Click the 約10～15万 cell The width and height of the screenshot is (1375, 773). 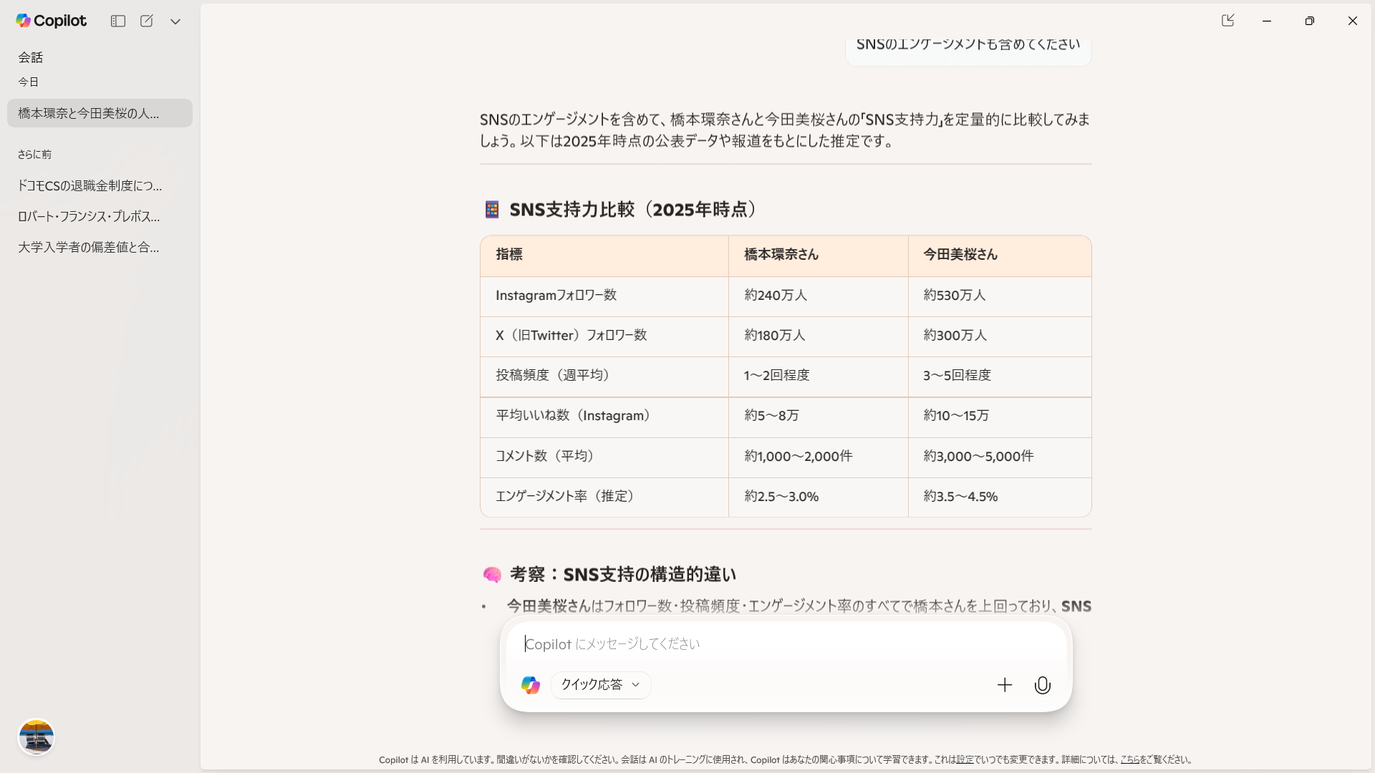956,415
